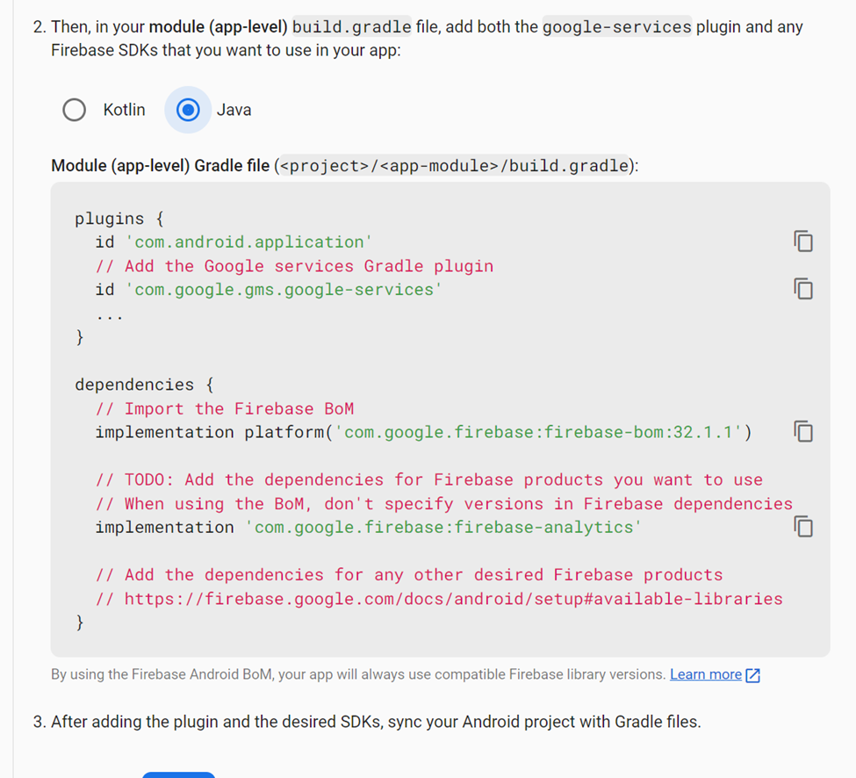Copy the firebase-analytics implementation line
The width and height of the screenshot is (856, 778).
coord(803,527)
